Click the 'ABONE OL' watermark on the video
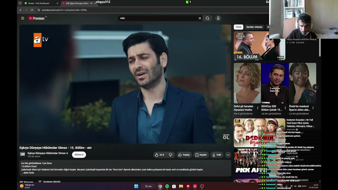 tap(226, 136)
